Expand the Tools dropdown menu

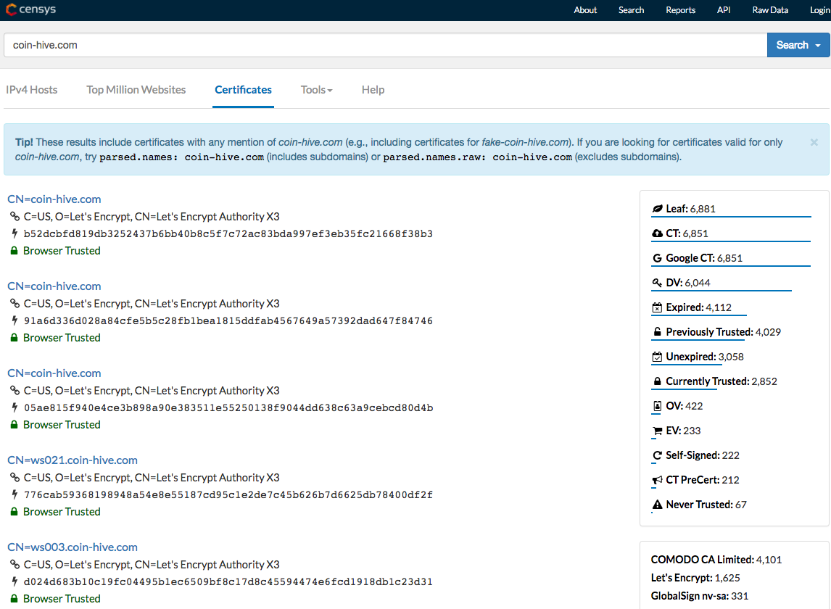pos(317,90)
